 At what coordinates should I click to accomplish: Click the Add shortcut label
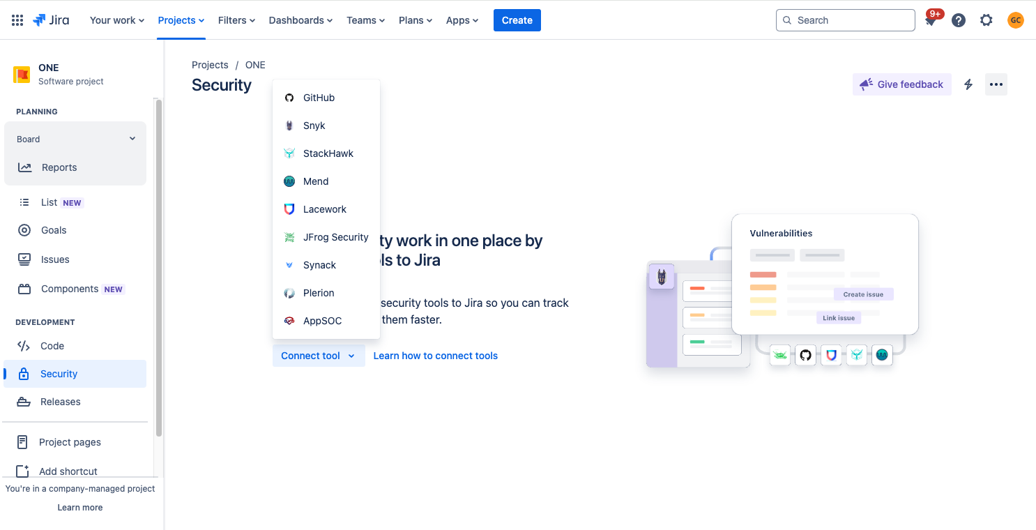(x=68, y=471)
